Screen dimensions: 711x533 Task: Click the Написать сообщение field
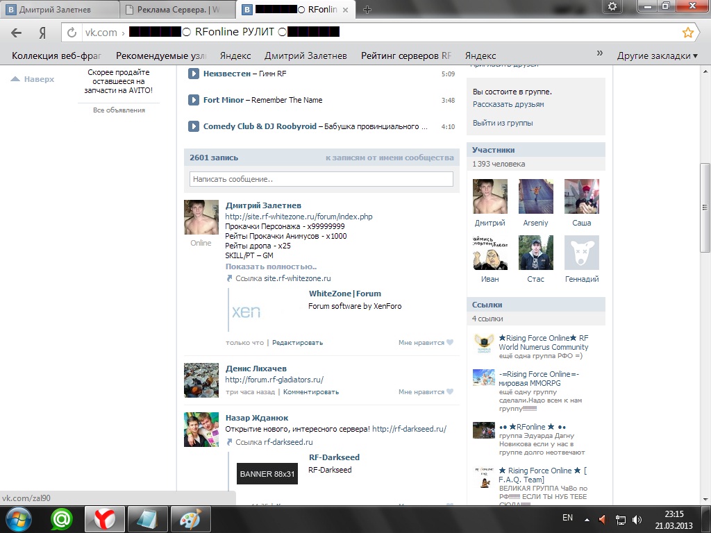321,179
